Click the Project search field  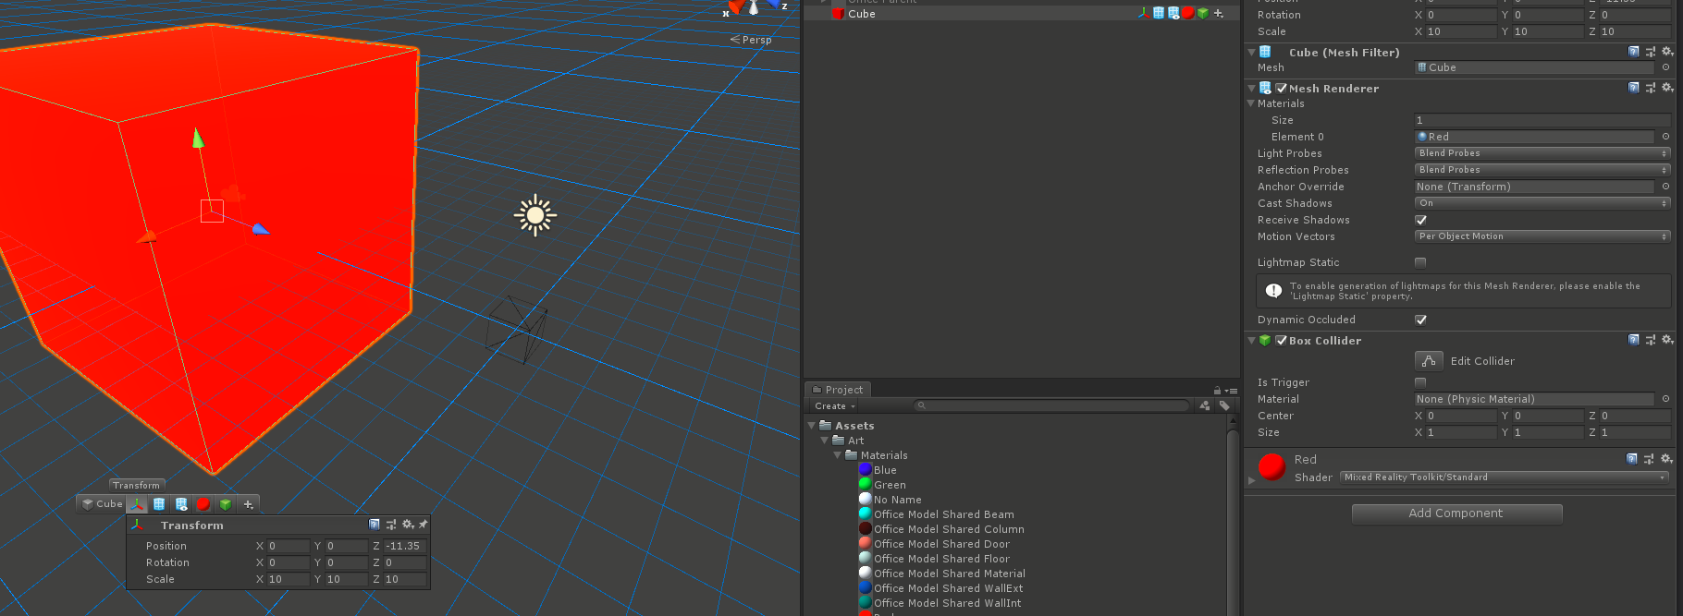click(1051, 405)
